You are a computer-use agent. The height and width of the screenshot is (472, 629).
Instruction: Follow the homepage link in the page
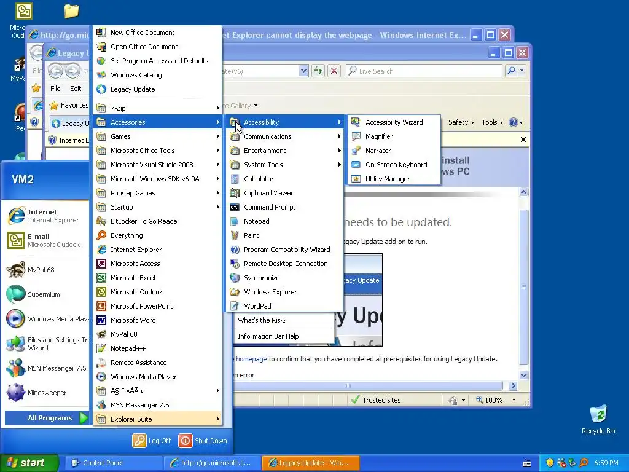[x=251, y=359]
